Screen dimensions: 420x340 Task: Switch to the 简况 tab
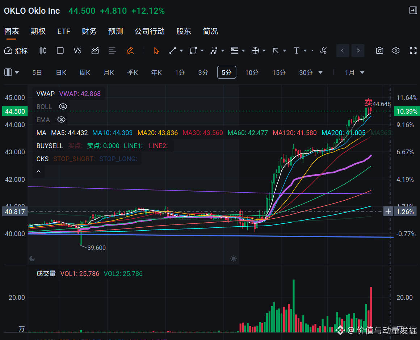[x=210, y=32]
